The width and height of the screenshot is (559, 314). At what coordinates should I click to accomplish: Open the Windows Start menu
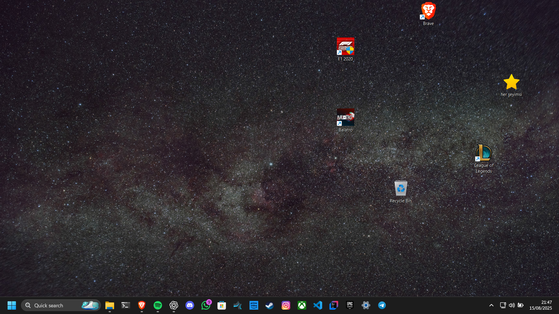click(12, 305)
